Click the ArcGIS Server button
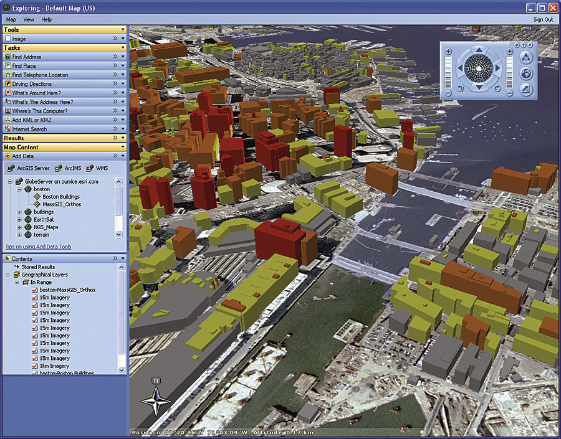Image resolution: width=561 pixels, height=439 pixels. [x=28, y=168]
